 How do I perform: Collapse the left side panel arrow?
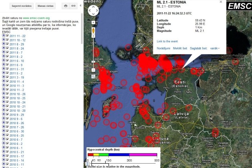(81, 6)
